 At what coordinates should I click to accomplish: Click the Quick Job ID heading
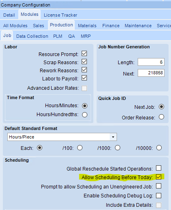[x=112, y=98]
